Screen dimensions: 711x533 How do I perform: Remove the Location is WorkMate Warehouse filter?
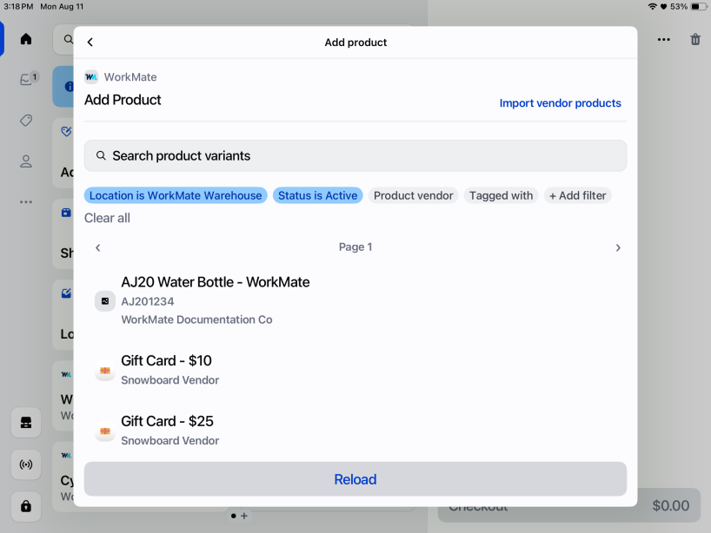[176, 195]
